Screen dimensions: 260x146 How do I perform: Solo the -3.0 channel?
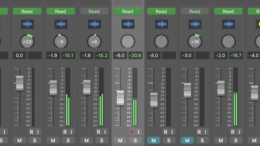[x=202, y=140]
